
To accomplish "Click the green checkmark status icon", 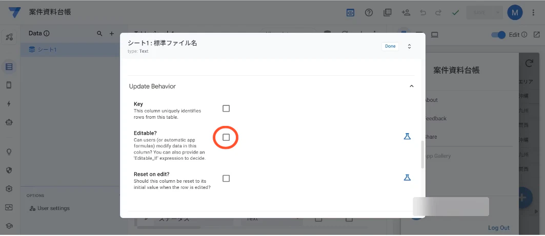I will (x=455, y=12).
